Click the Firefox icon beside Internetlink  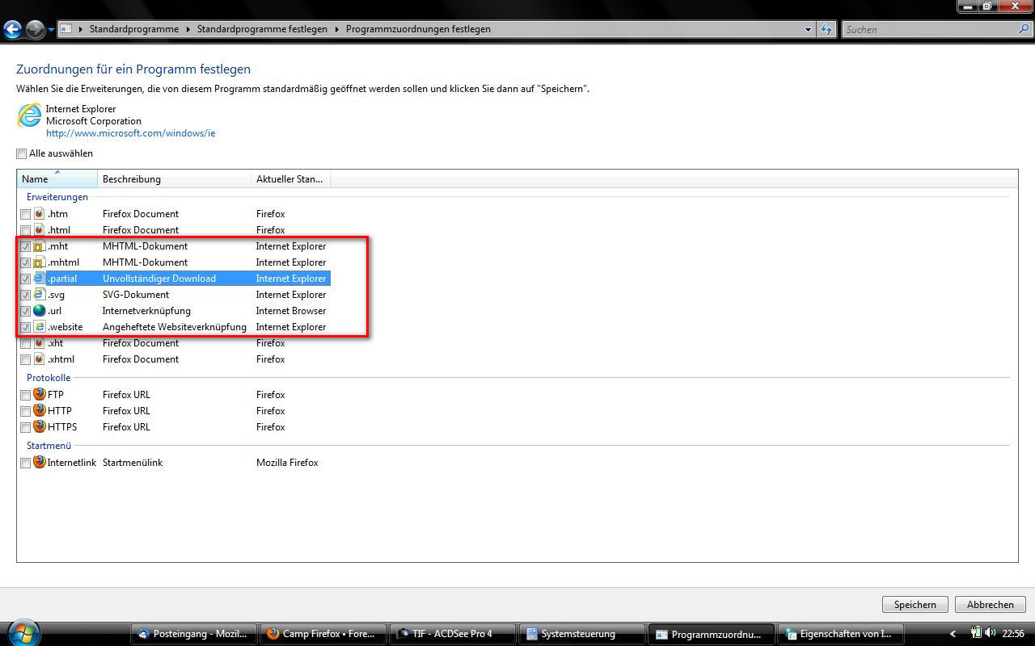(39, 463)
